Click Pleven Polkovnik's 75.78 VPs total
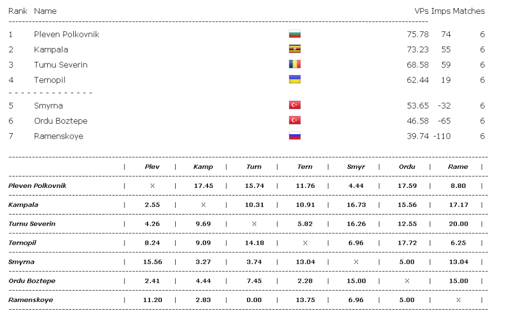Viewport: 524px width, 322px height. (417, 34)
